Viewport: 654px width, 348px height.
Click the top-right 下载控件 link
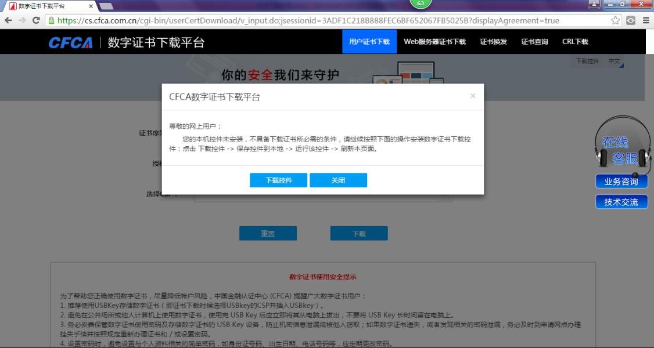click(587, 61)
